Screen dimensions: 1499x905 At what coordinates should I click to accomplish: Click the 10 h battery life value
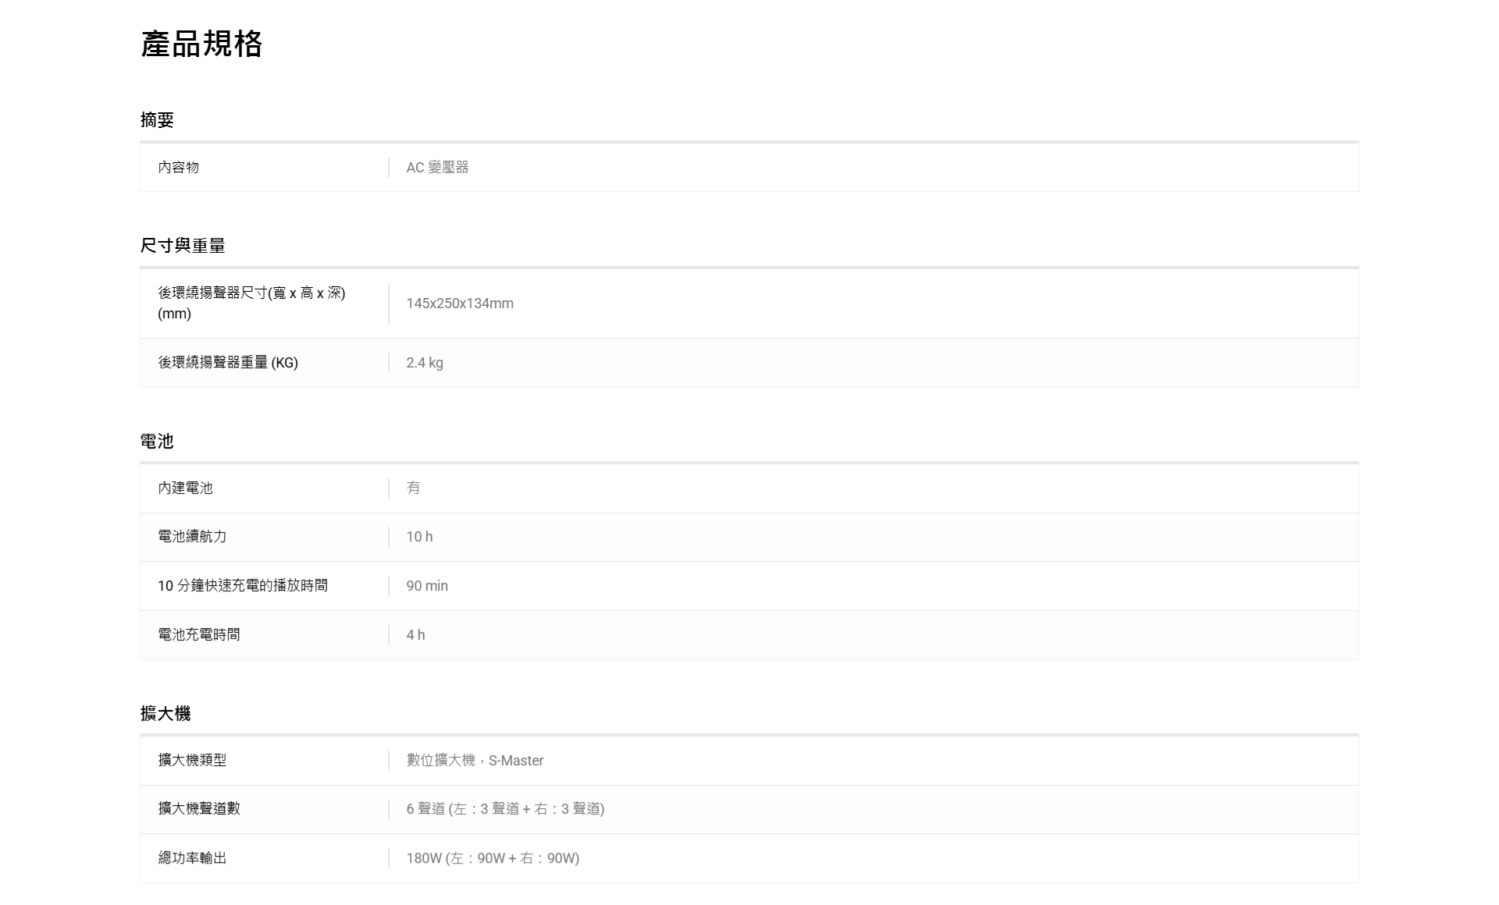tap(419, 537)
